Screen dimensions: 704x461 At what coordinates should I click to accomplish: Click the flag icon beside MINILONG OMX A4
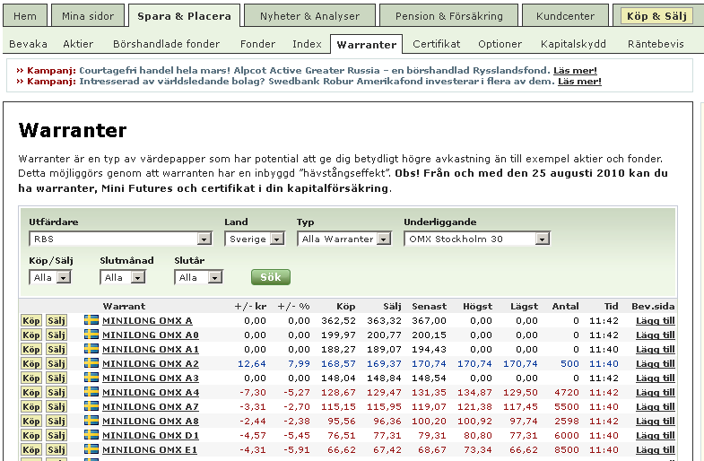click(x=91, y=392)
